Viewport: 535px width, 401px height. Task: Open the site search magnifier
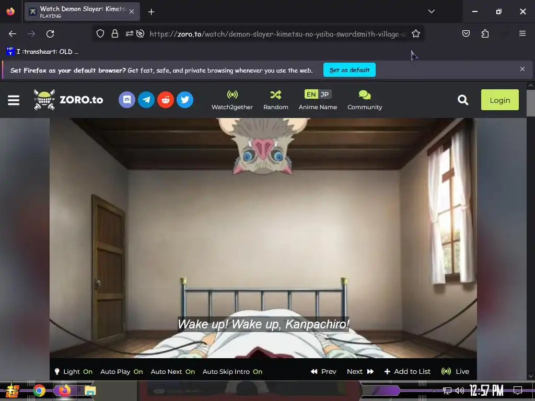click(463, 100)
